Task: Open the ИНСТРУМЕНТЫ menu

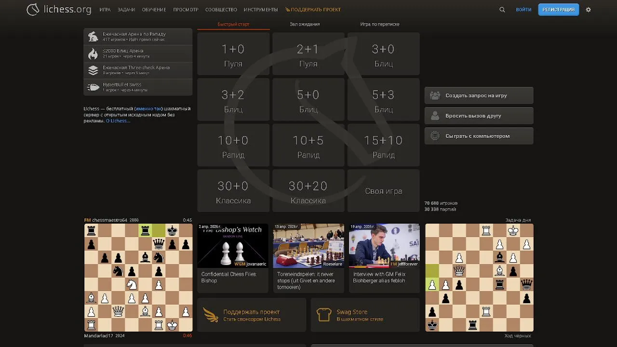Action: 261,10
